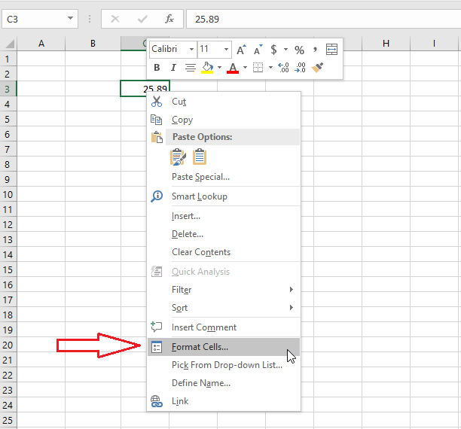Click the Center alignment icon

click(191, 68)
